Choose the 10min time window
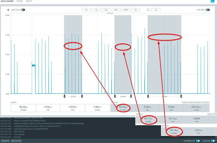Screen dimensions: 217x143 125,10
